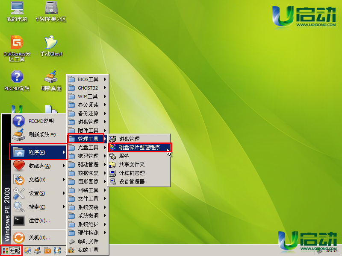Open the 文档(D) start menu entry
Image resolution: width=342 pixels, height=256 pixels.
point(38,180)
